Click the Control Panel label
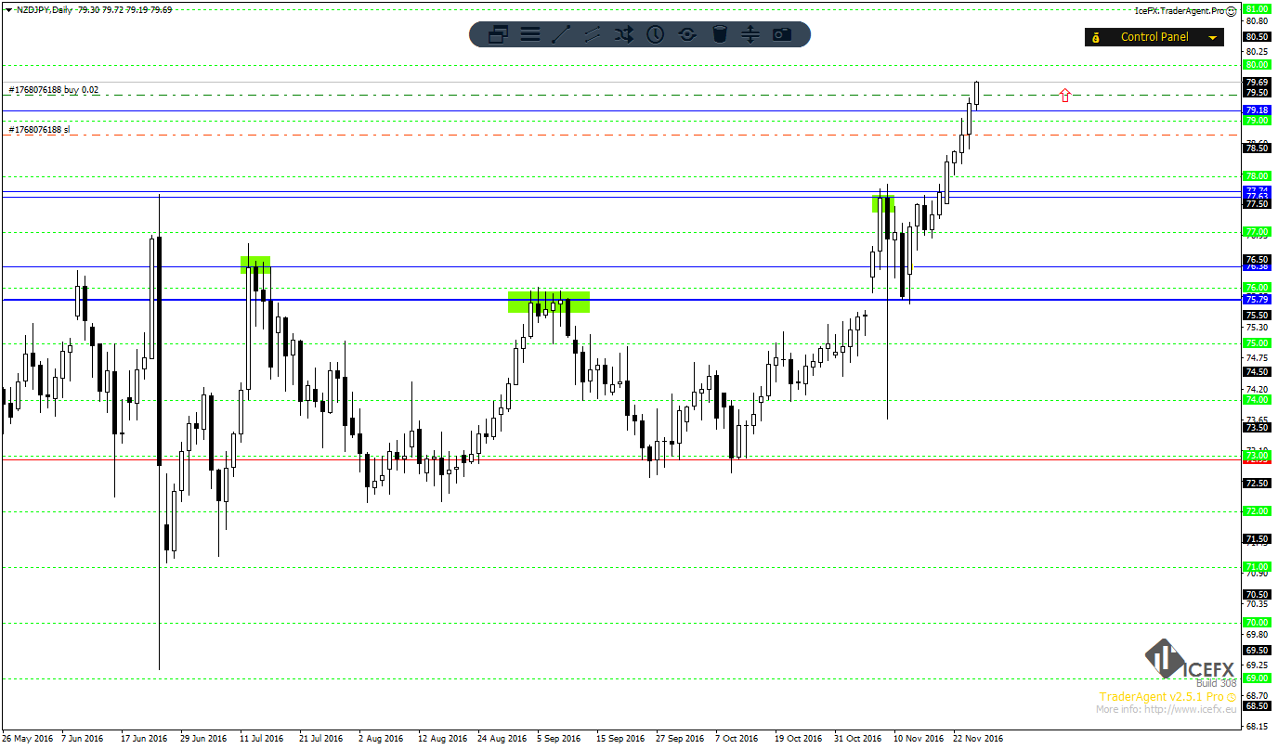Viewport: 1278px width, 749px height. [1154, 37]
